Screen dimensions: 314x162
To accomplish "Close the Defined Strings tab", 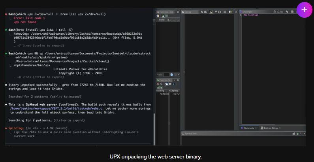I will click(x=280, y=128).
